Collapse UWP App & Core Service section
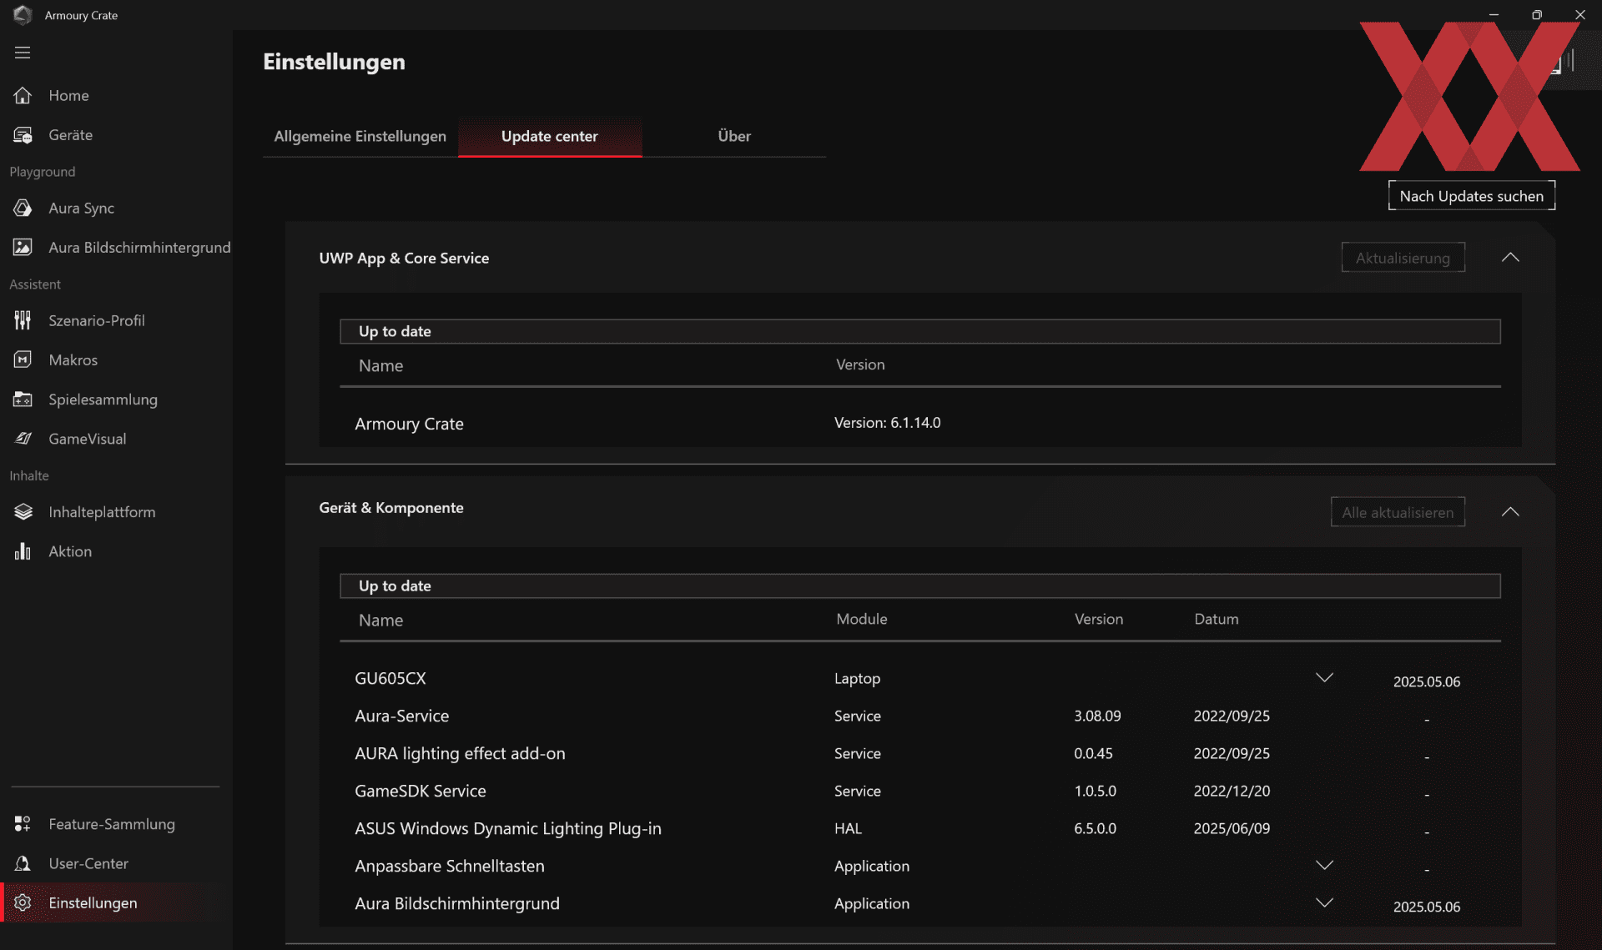1602x950 pixels. 1510,257
